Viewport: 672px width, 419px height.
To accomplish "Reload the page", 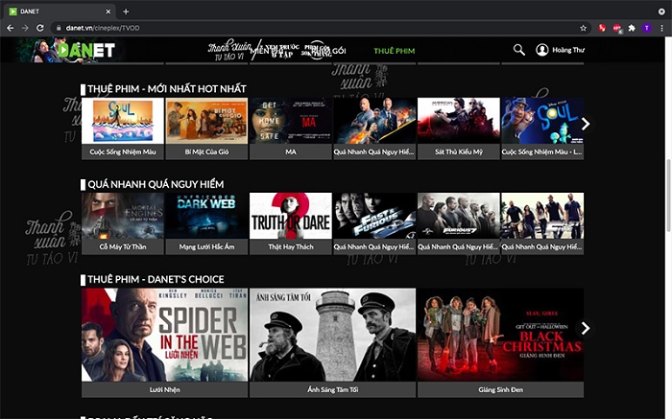I will pos(39,28).
